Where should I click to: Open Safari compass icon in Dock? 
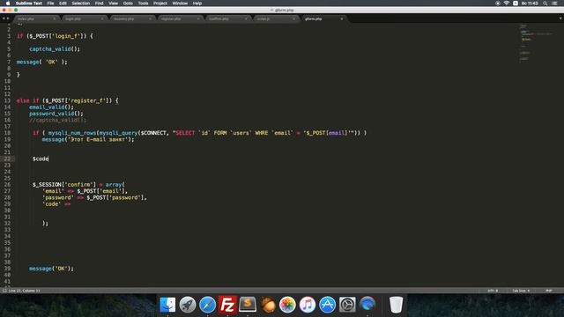click(208, 305)
